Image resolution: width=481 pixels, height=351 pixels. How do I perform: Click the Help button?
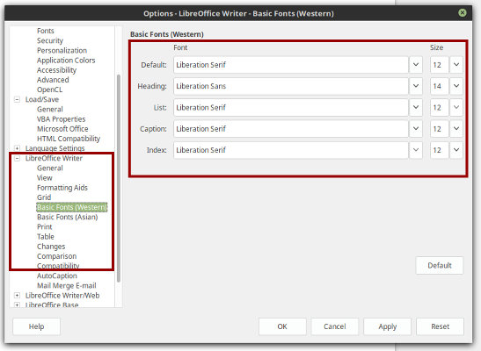(37, 326)
